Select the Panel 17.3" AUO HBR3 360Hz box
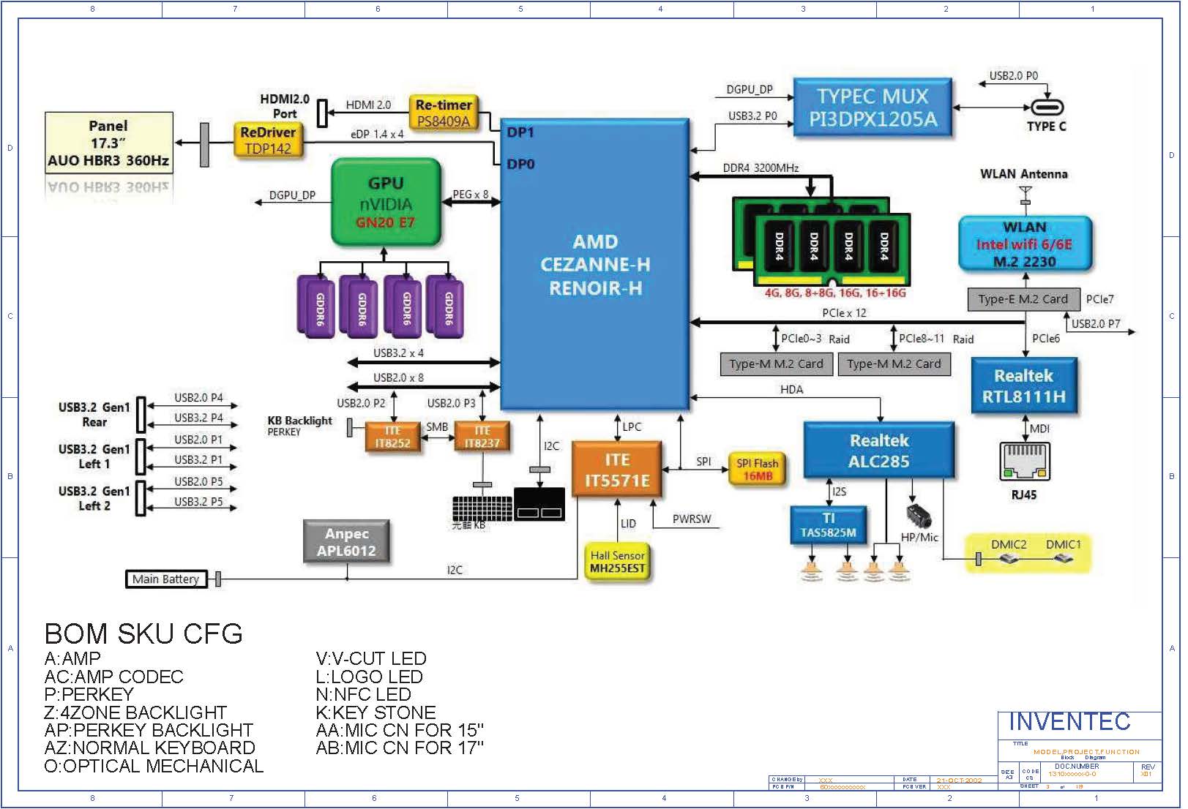Screen dimensions: 1188x809 (109, 143)
